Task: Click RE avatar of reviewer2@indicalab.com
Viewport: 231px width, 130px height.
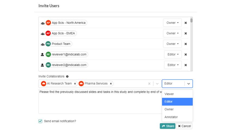Action: [x=48, y=65]
